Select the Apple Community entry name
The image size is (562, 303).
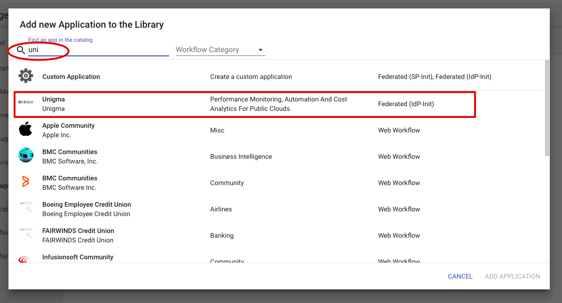69,125
